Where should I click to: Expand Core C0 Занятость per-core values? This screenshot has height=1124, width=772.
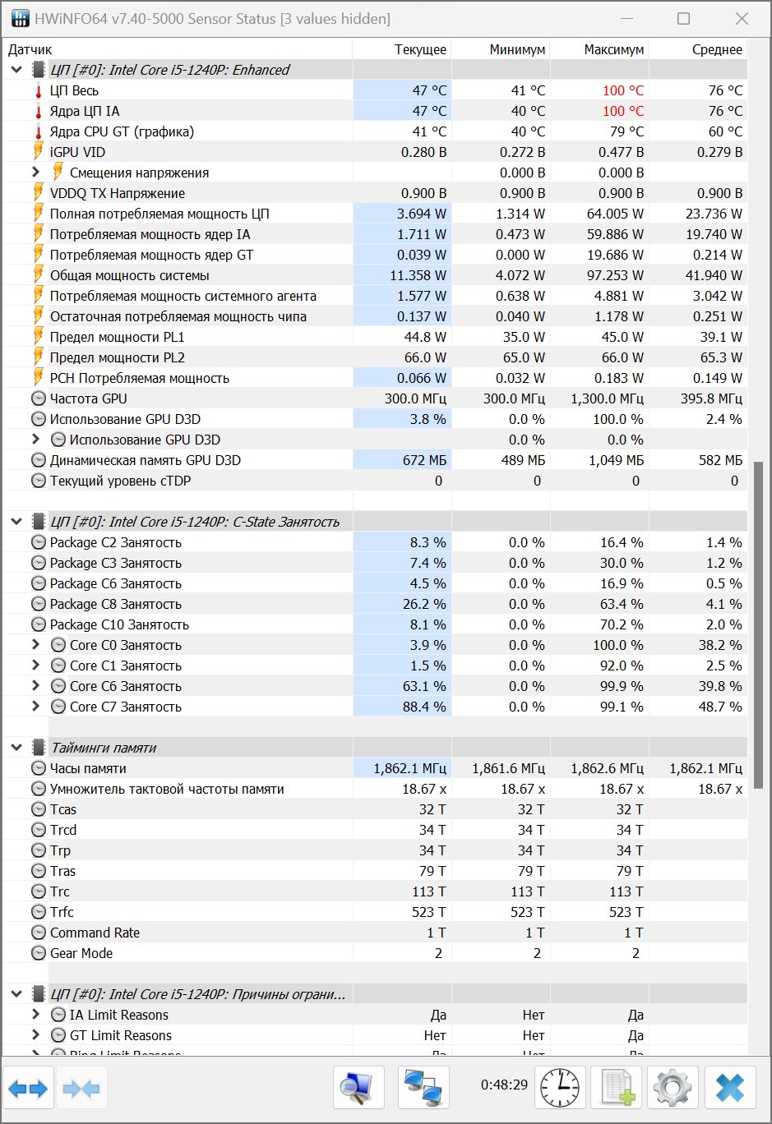35,645
